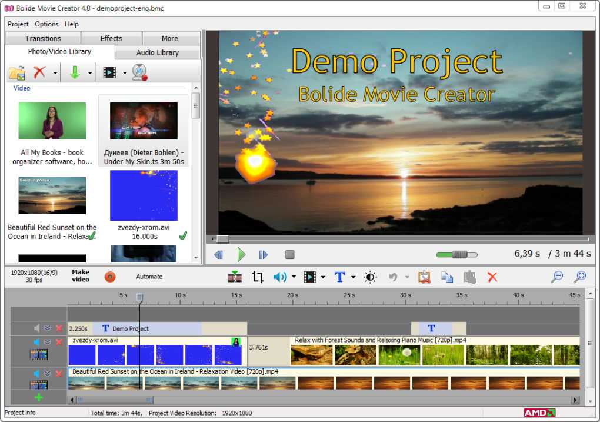
Task: Click the 1920x1080(16/9) 30 fps setting
Action: coord(34,276)
